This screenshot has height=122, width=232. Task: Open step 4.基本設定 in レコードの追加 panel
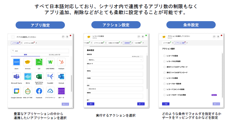pos(127,43)
